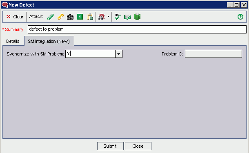Click the Clear button with red X
This screenshot has height=153, width=249.
click(15, 17)
